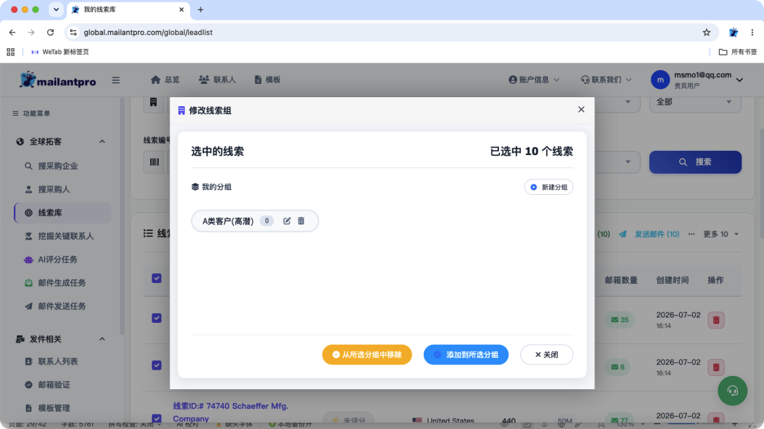Open the msmo1@qq.com user menu
The height and width of the screenshot is (429, 764).
coord(697,80)
